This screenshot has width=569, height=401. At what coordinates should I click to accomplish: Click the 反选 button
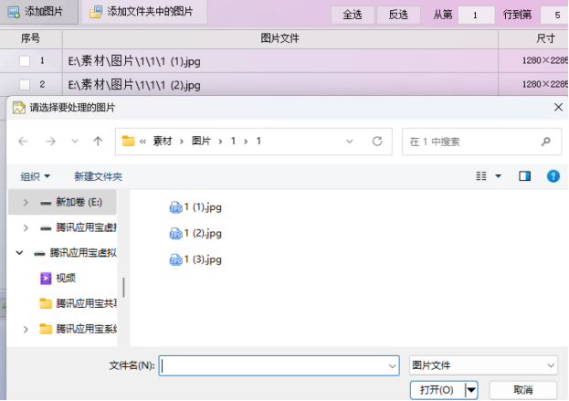click(398, 15)
